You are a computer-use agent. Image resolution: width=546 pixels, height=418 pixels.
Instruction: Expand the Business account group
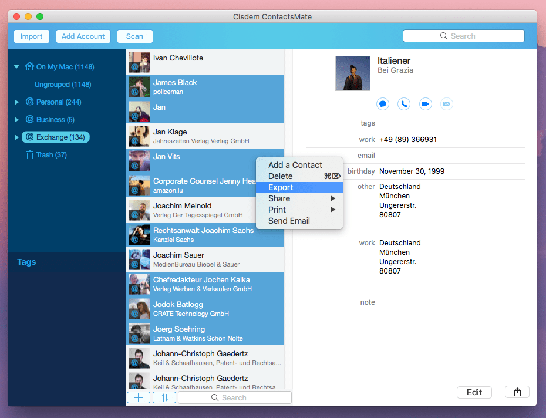point(16,120)
